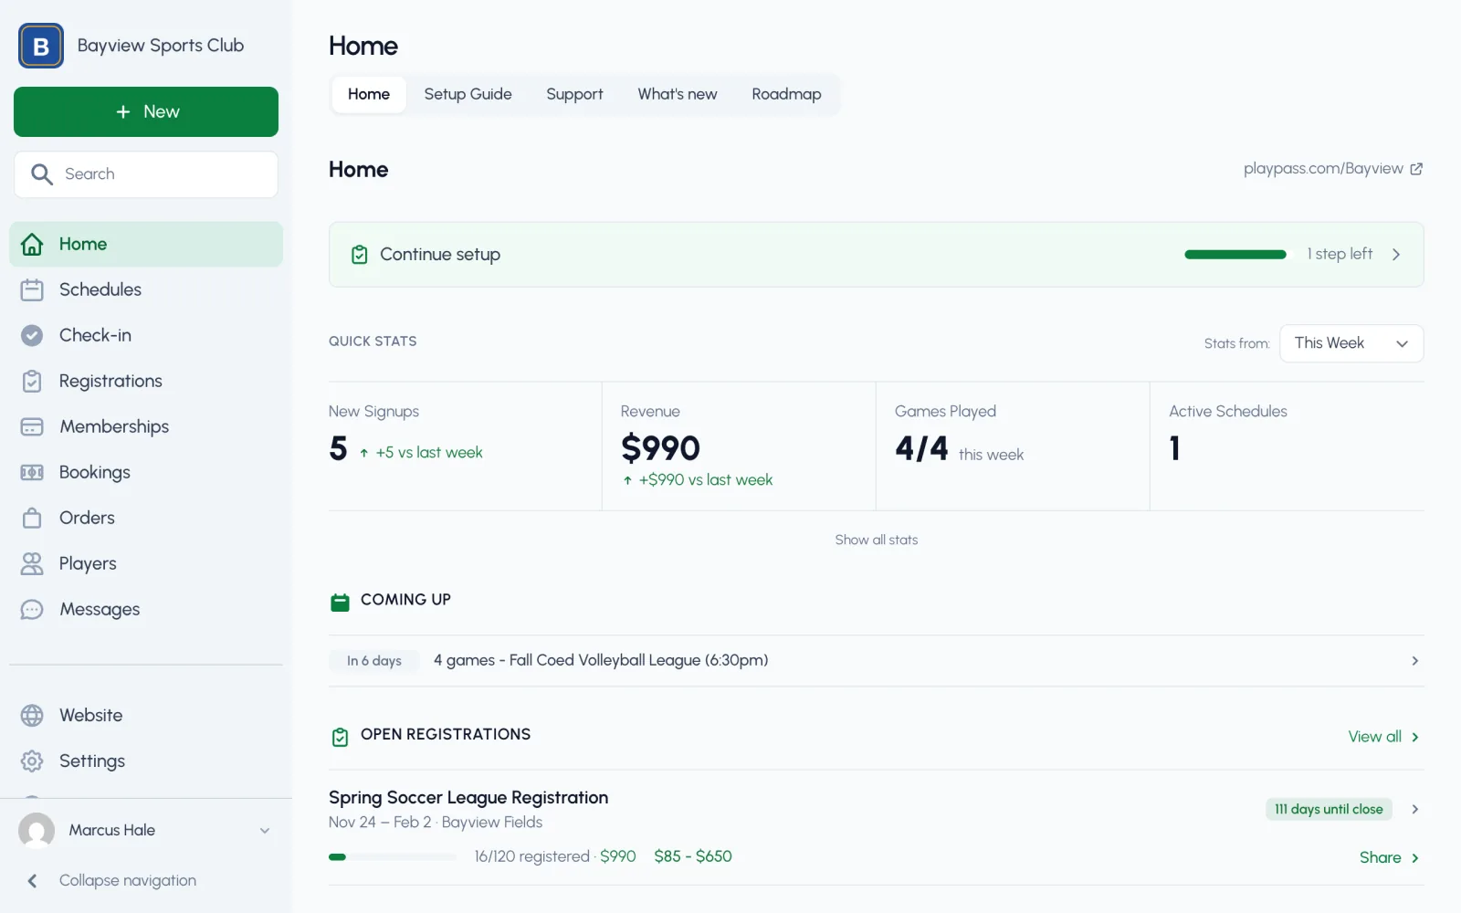Screen dimensions: 1461x913
Task: Go to Bookings in the sidebar
Action: [x=146, y=472]
